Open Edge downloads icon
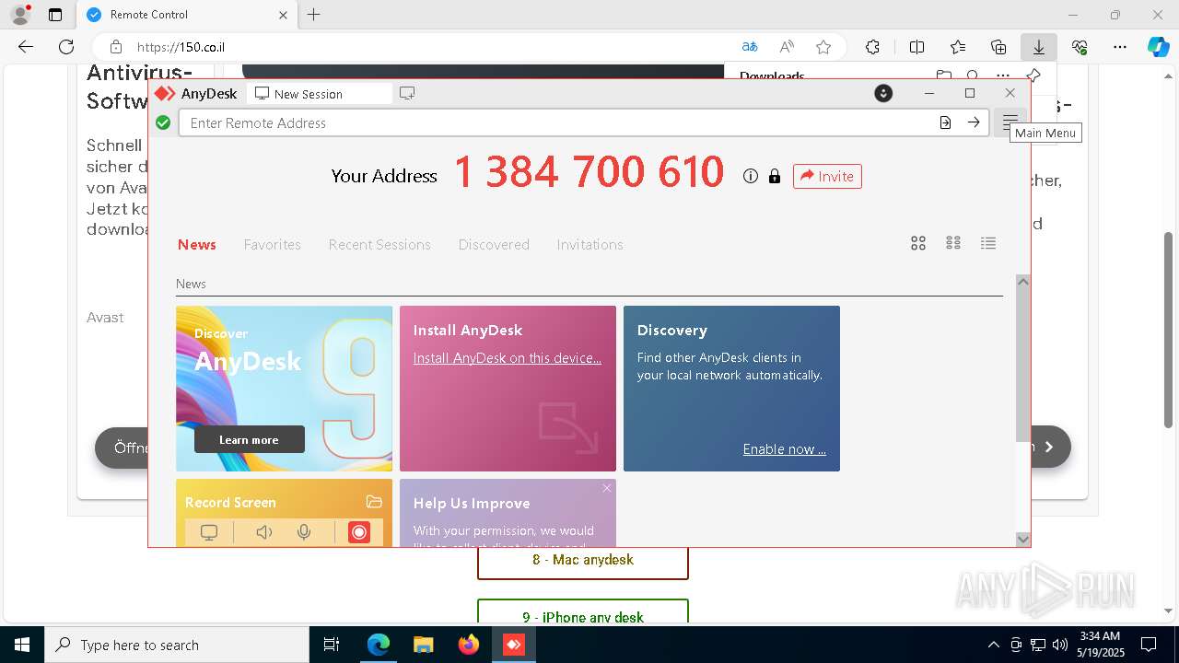Viewport: 1179px width, 663px height. point(1038,47)
